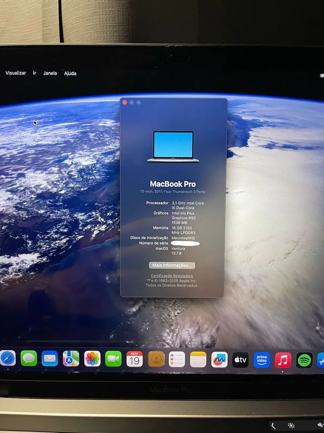Viewport: 324px width, 433px height.
Task: Open the Ajuda menu
Action: click(70, 73)
